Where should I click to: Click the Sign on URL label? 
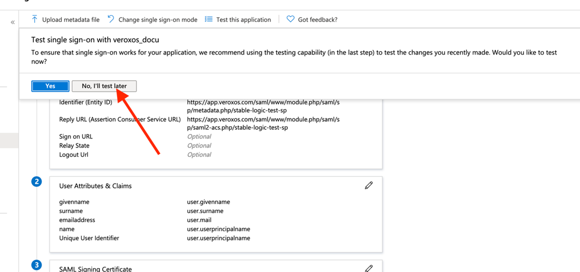click(76, 136)
